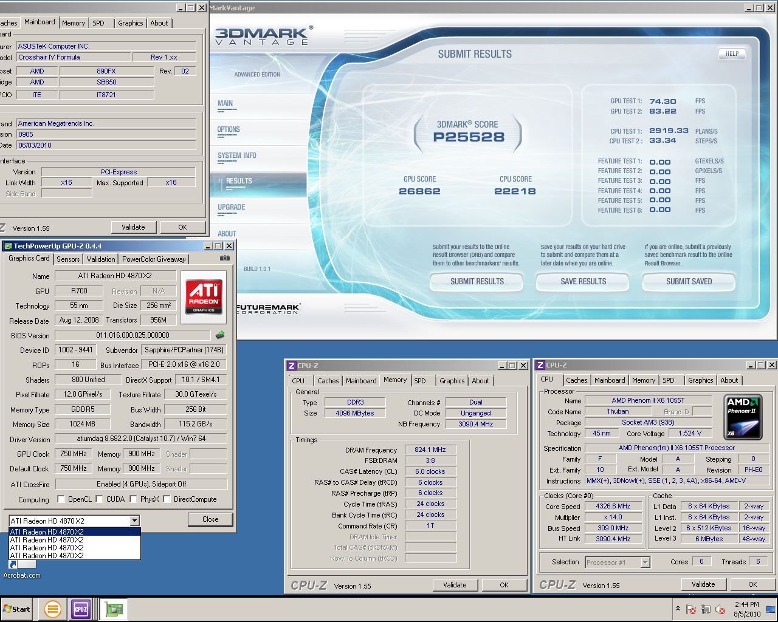Open the Caches tab in the CPU-Z processor window
The height and width of the screenshot is (622, 778).
coord(577,380)
